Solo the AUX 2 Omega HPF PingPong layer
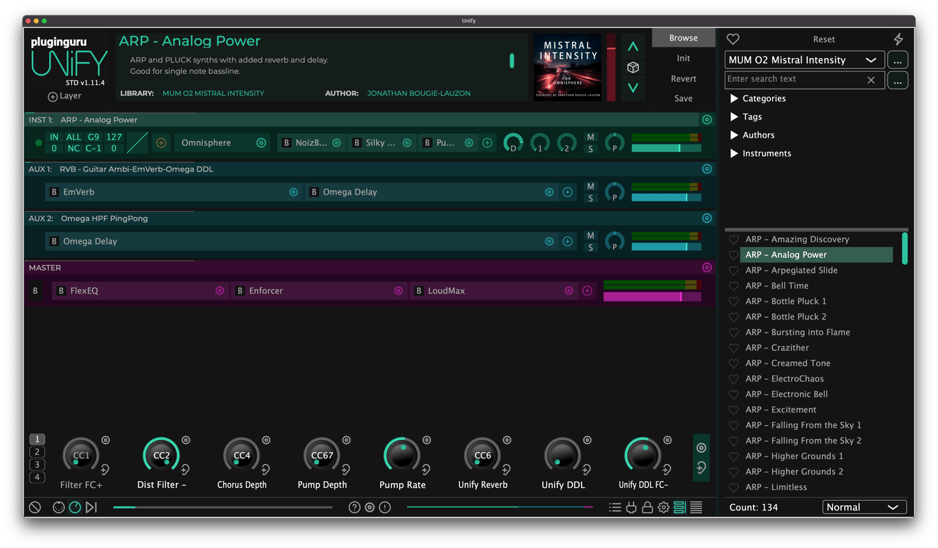938x548 pixels. pos(590,248)
